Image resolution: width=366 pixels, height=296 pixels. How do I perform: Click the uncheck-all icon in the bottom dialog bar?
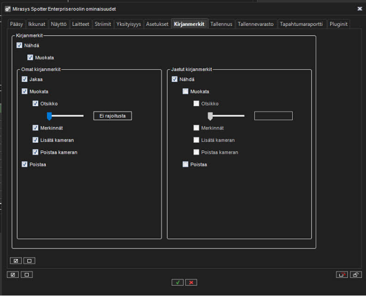click(27, 275)
